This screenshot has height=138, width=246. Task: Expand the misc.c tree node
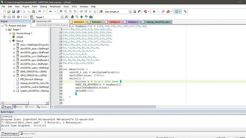tap(14, 45)
